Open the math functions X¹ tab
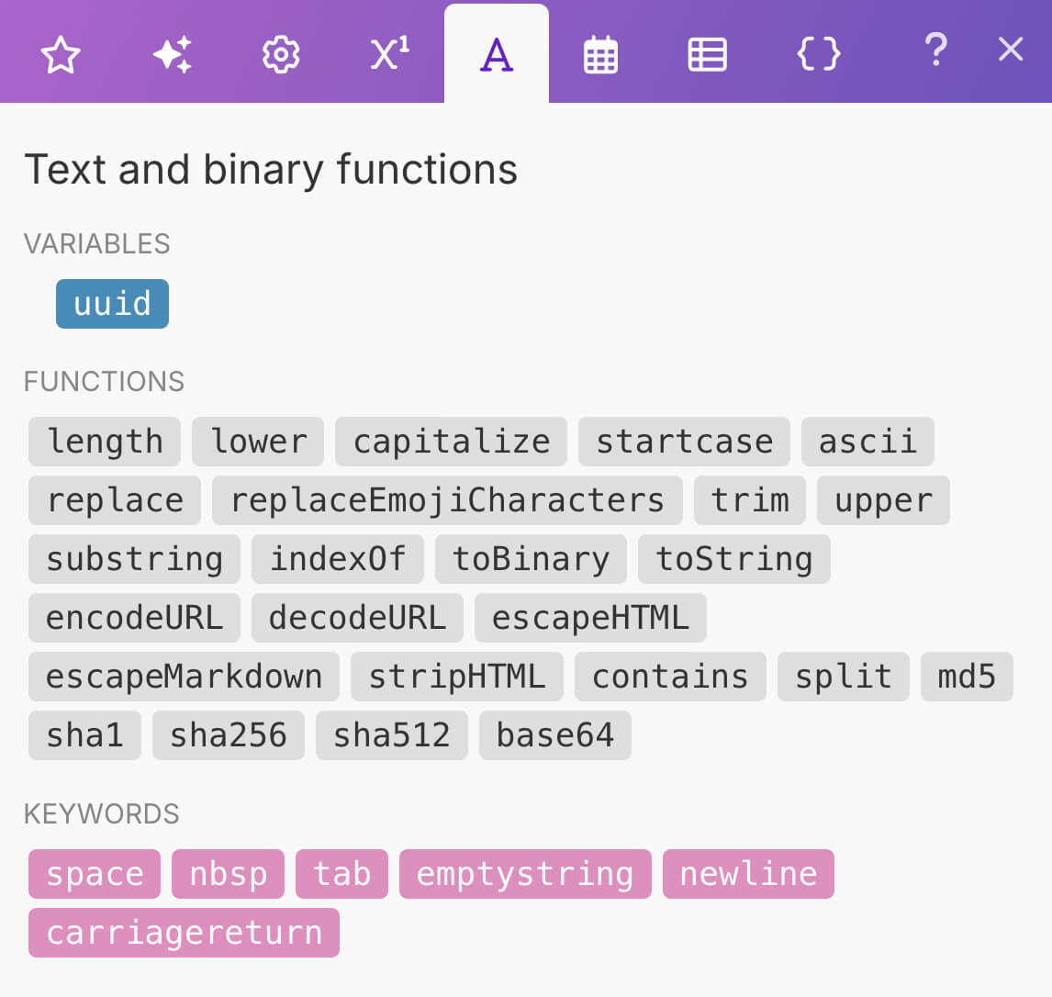Screen dimensions: 1052x997 click(x=389, y=55)
